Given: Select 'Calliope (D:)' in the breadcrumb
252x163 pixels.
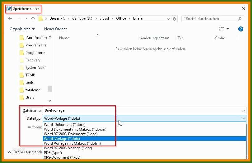Looking at the screenshot, I should point(82,18).
